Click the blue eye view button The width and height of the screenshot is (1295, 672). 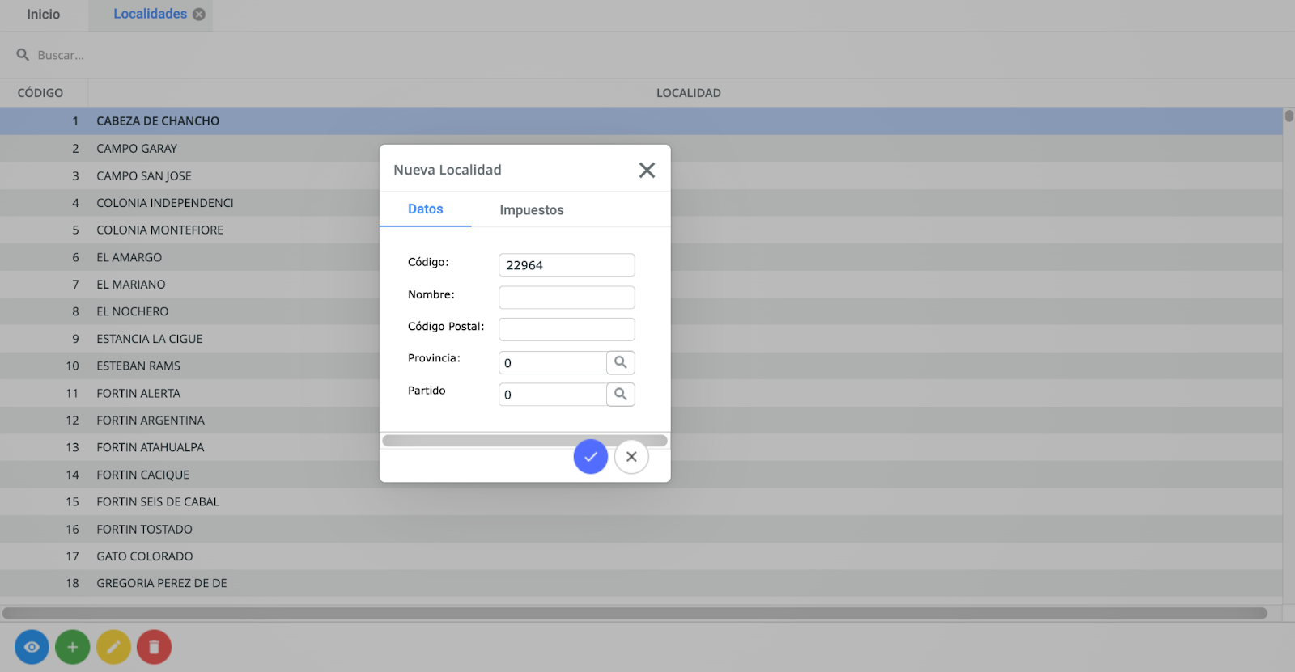32,647
